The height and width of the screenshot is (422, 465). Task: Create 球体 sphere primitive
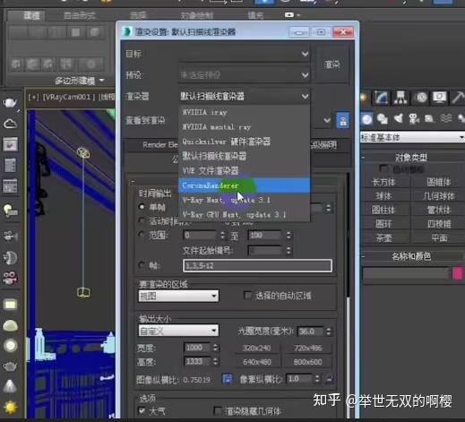[x=384, y=196]
